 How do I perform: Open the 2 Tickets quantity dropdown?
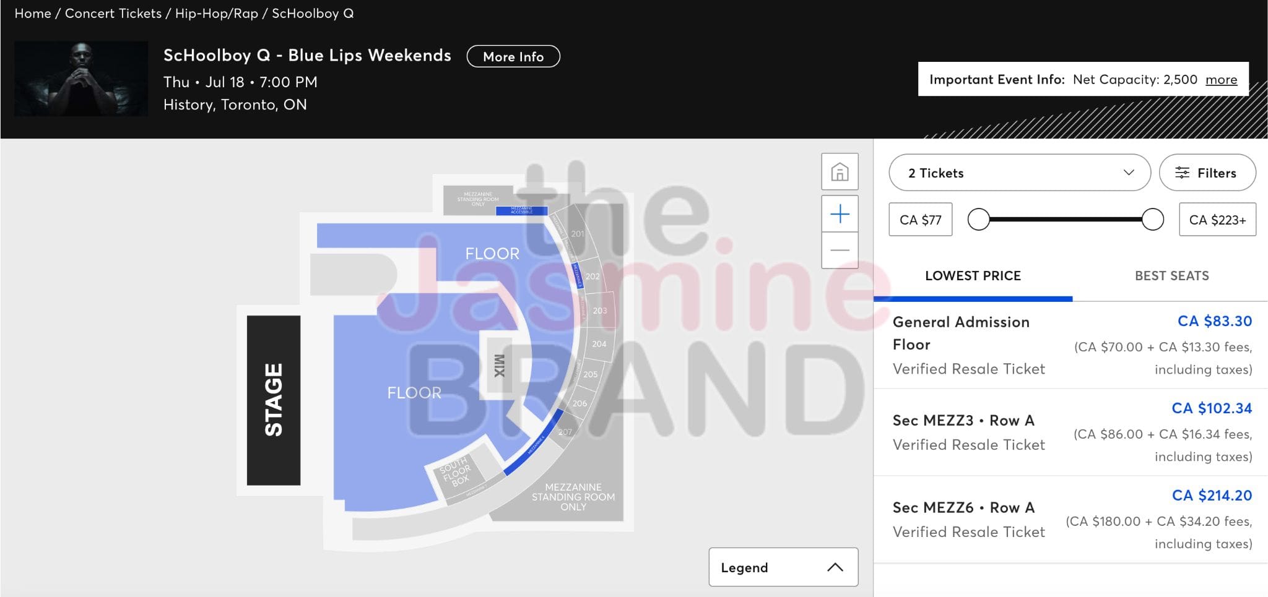pyautogui.click(x=1019, y=173)
